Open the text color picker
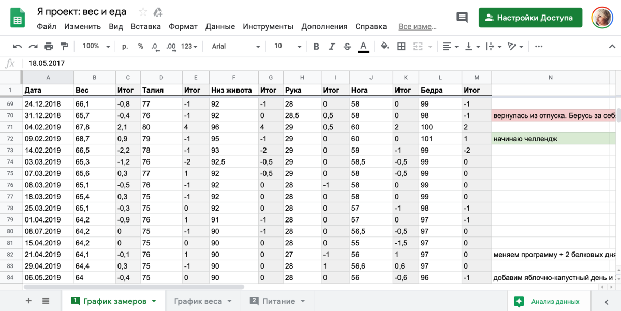 [x=363, y=47]
